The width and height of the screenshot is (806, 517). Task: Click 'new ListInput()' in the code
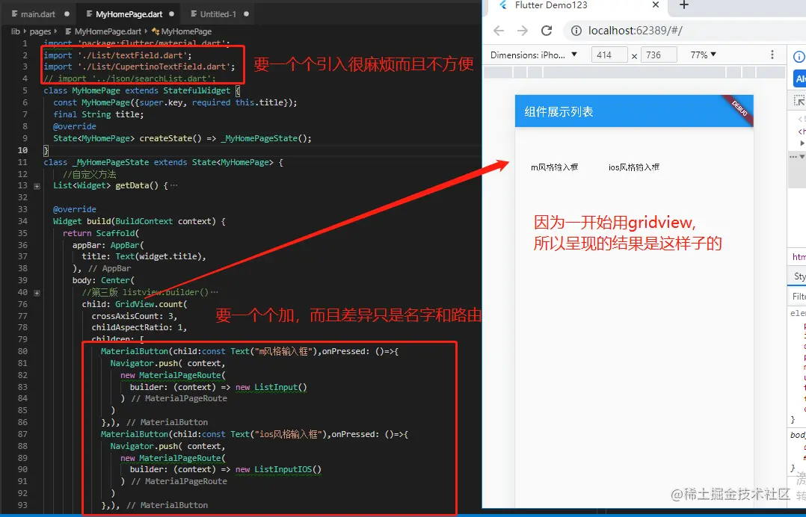pyautogui.click(x=271, y=387)
